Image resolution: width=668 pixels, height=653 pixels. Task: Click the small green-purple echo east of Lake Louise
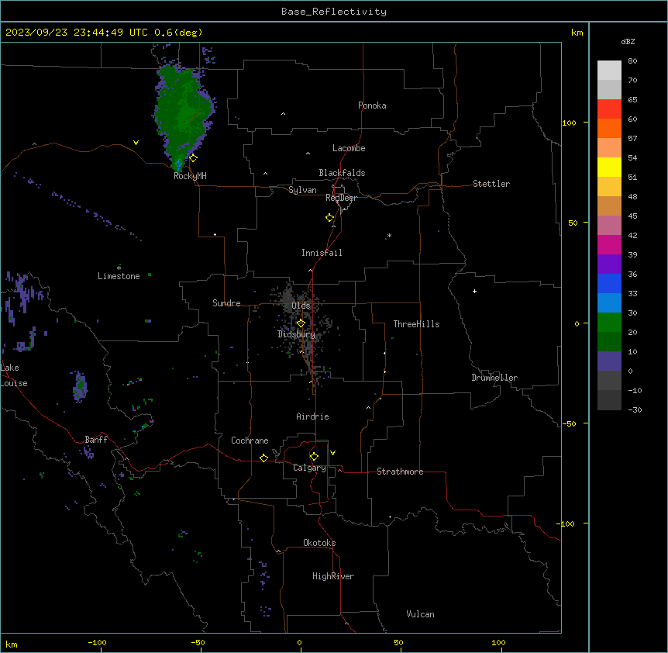(x=80, y=386)
